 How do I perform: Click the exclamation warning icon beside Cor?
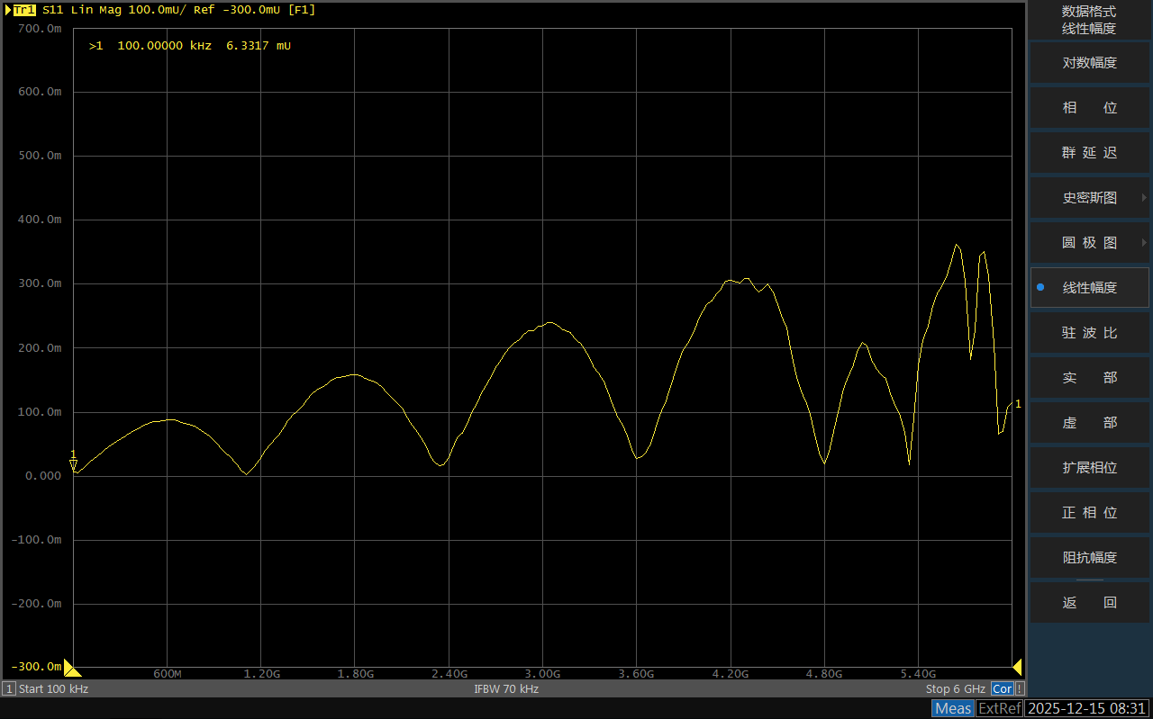click(1019, 688)
